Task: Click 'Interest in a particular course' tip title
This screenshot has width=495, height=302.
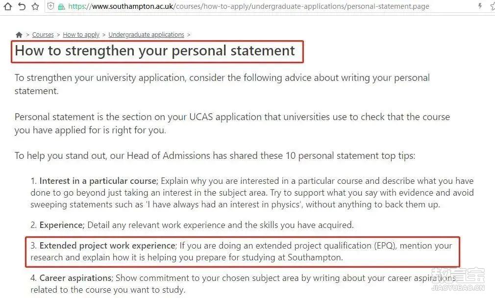Action: click(98, 181)
